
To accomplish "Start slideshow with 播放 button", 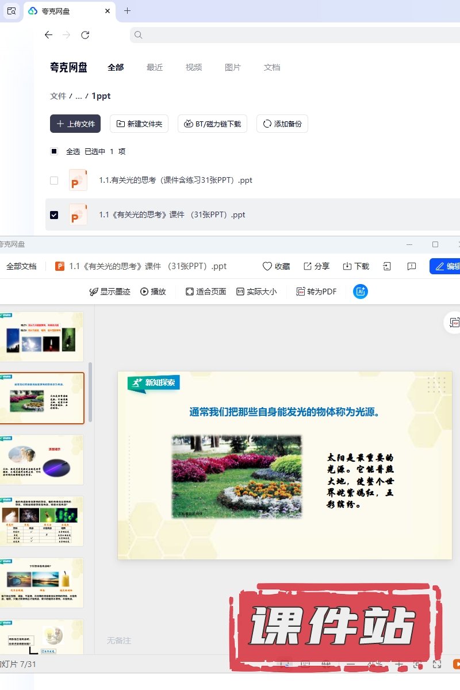I will pyautogui.click(x=153, y=292).
